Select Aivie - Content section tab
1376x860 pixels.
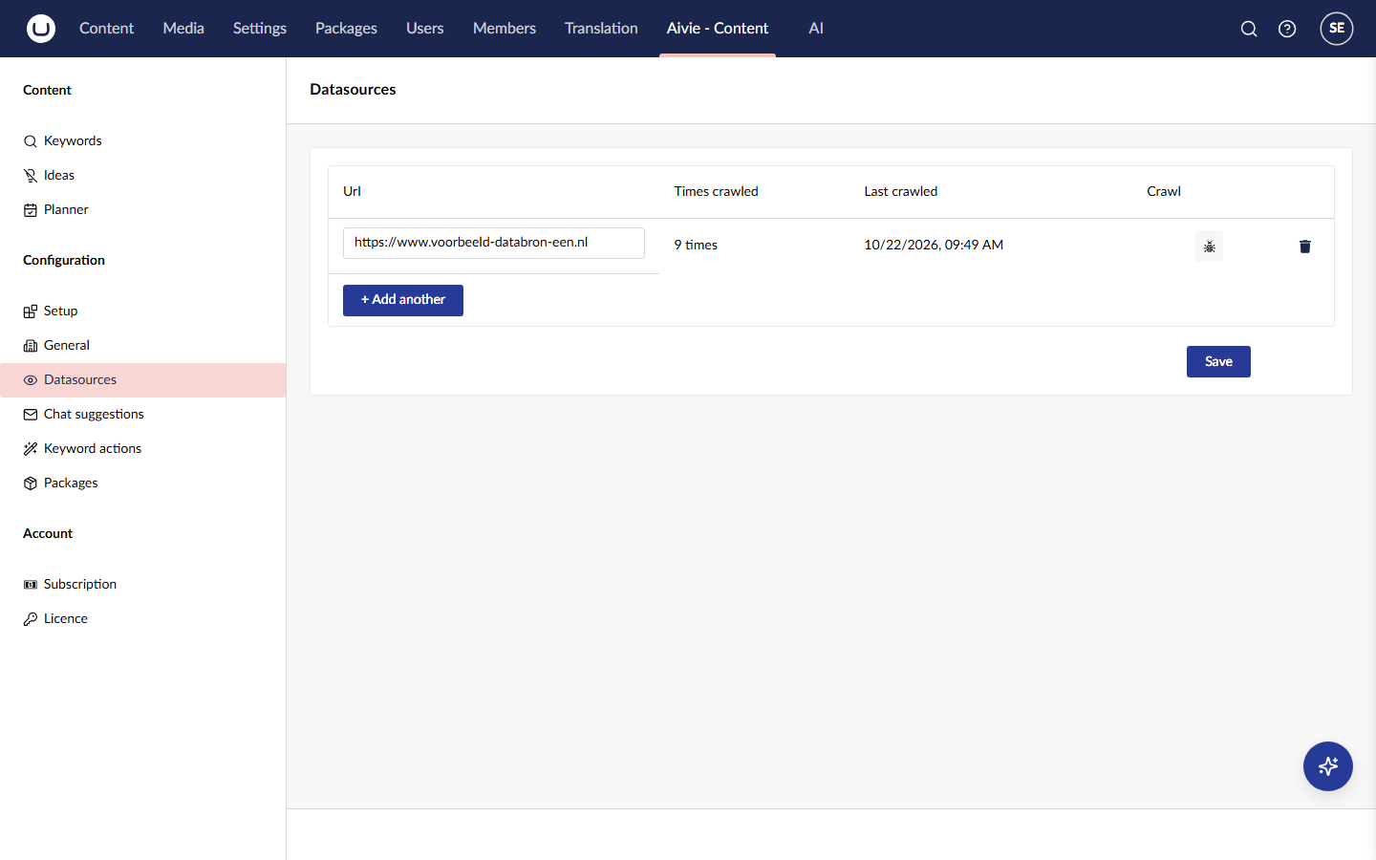(718, 29)
